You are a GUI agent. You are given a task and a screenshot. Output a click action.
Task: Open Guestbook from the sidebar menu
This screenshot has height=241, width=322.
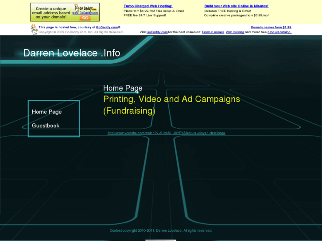46,126
